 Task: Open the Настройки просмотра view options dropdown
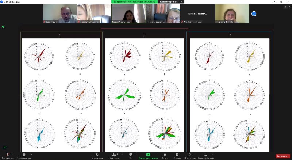[170, 2]
